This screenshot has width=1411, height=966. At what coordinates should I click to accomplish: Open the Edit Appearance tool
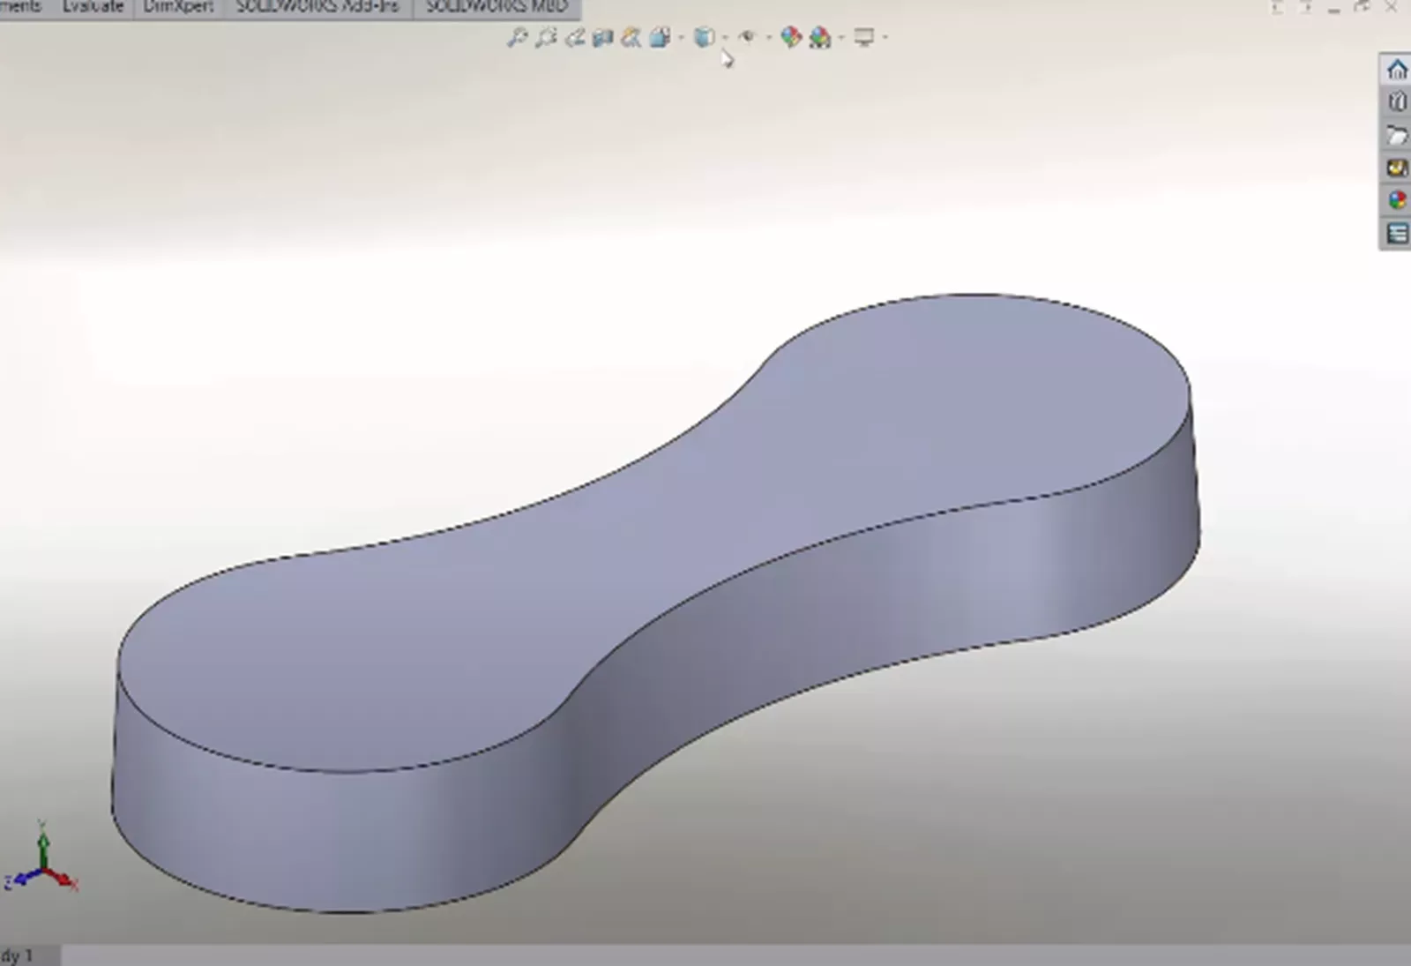tap(791, 37)
